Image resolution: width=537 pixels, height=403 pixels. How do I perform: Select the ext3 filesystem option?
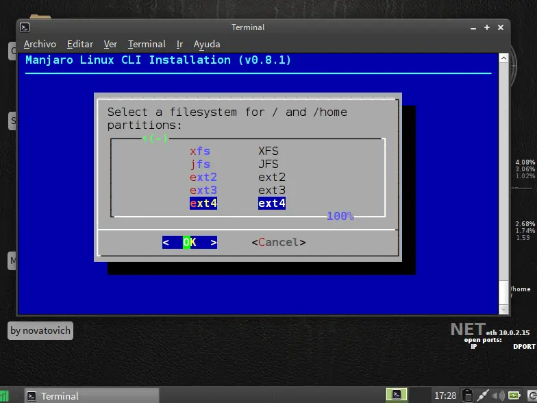click(237, 191)
